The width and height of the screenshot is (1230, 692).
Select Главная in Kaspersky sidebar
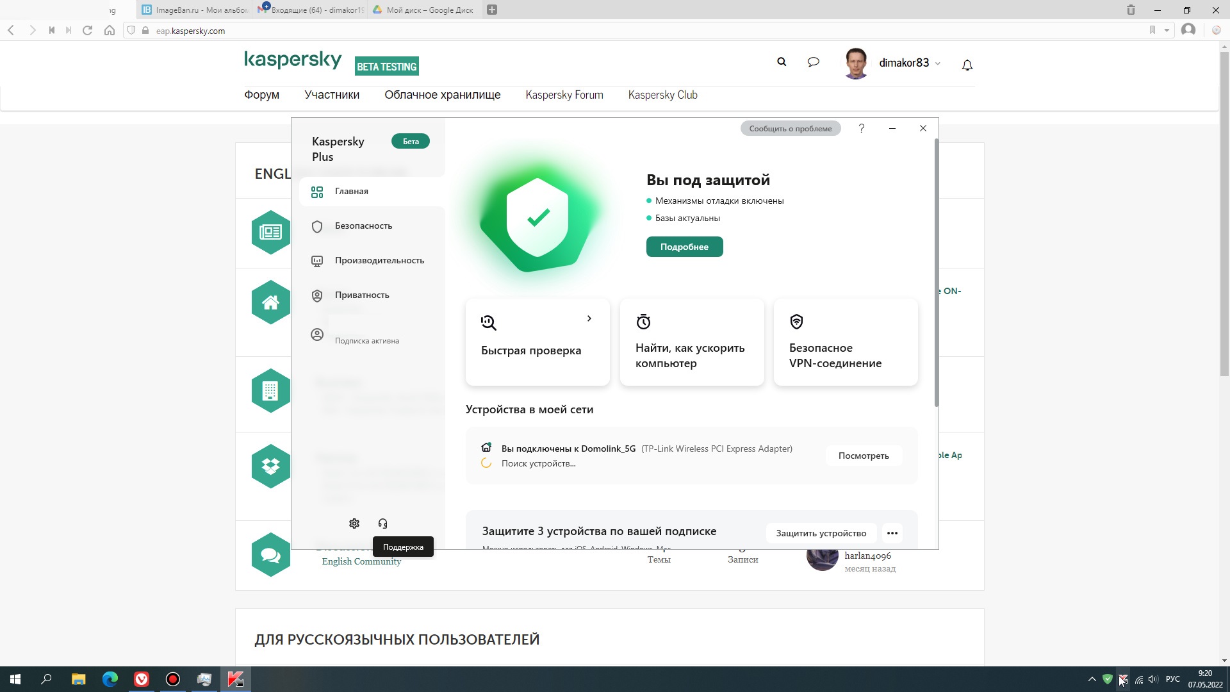(x=372, y=191)
